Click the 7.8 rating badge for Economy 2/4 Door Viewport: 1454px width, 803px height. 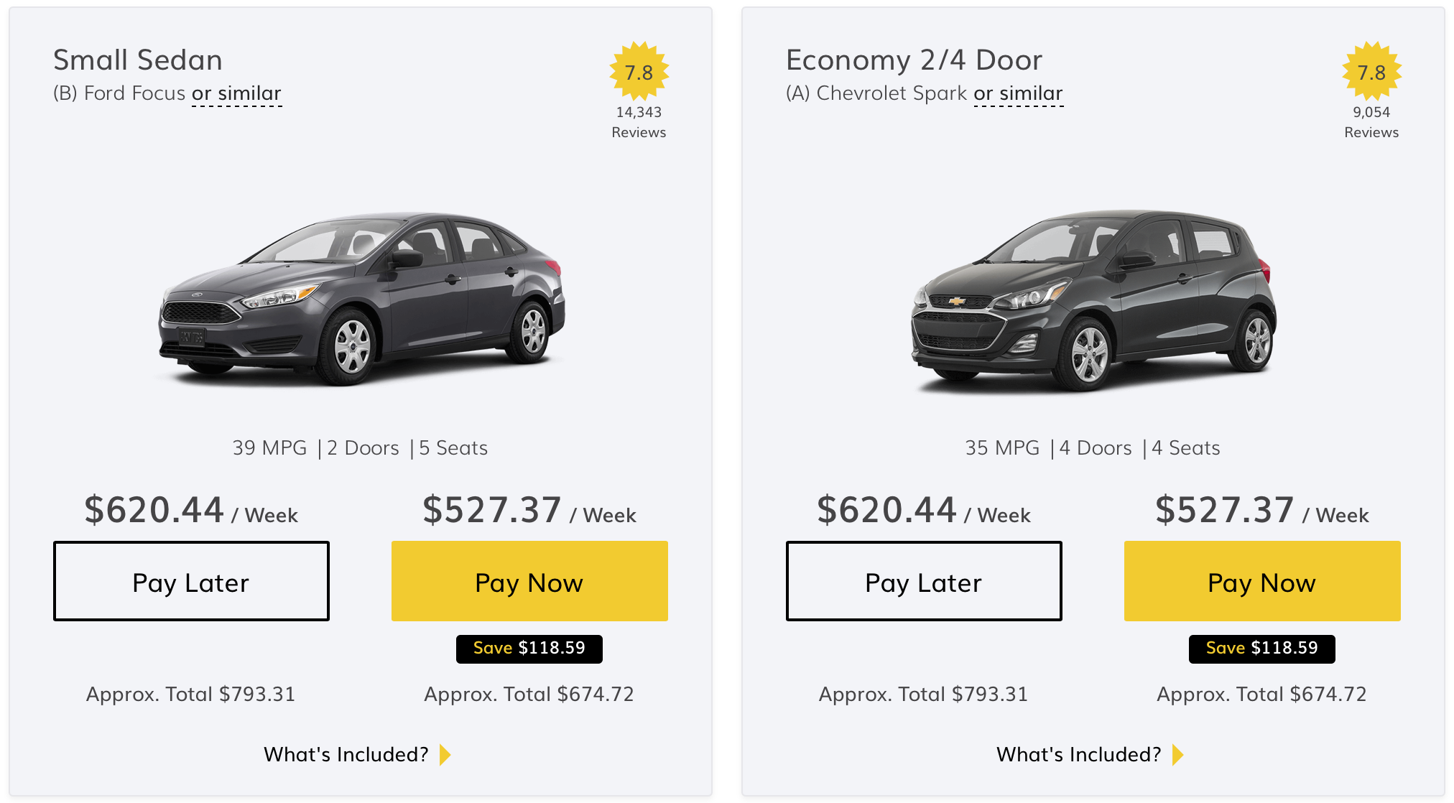1371,72
